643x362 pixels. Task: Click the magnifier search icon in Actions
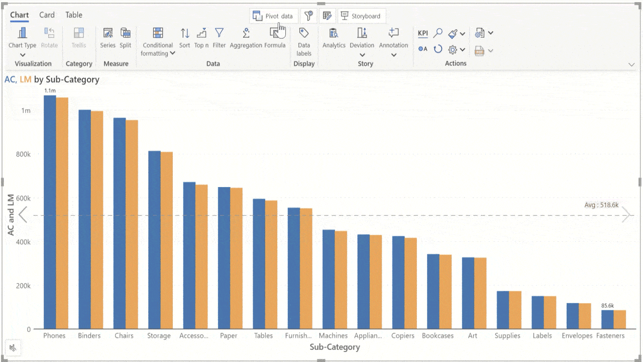click(x=438, y=33)
